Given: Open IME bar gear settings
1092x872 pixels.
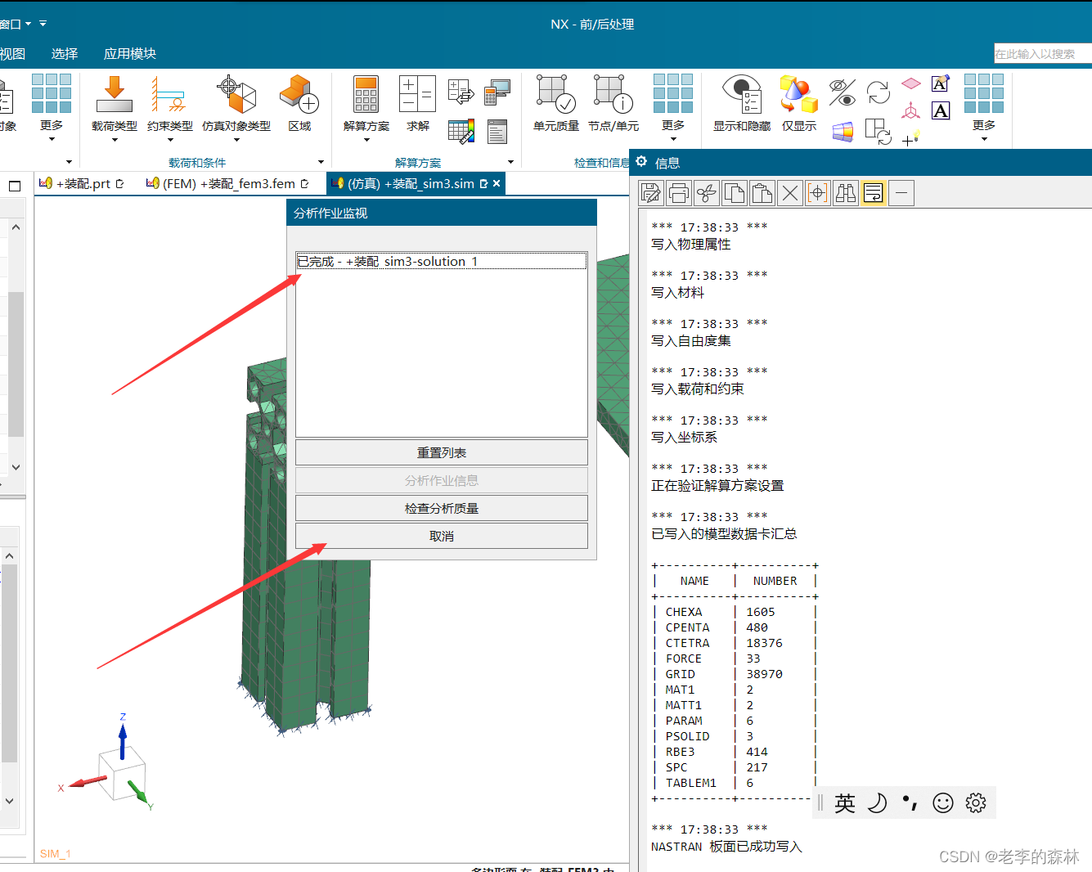Looking at the screenshot, I should [x=976, y=803].
